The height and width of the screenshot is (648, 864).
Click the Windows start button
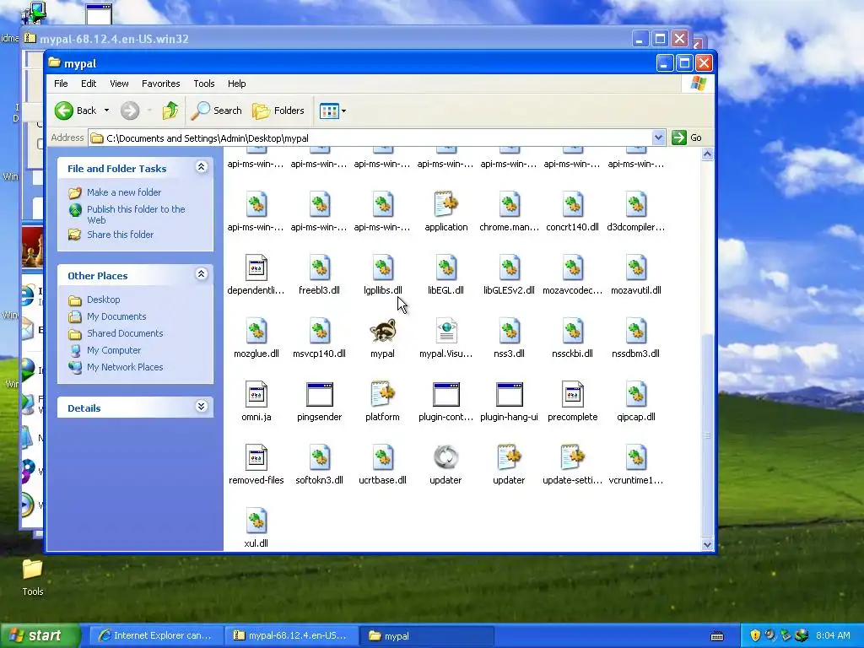click(x=40, y=636)
